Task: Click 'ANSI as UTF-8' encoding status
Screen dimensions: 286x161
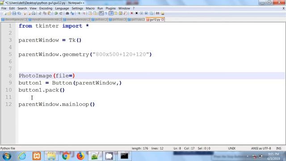Action: [261, 148]
